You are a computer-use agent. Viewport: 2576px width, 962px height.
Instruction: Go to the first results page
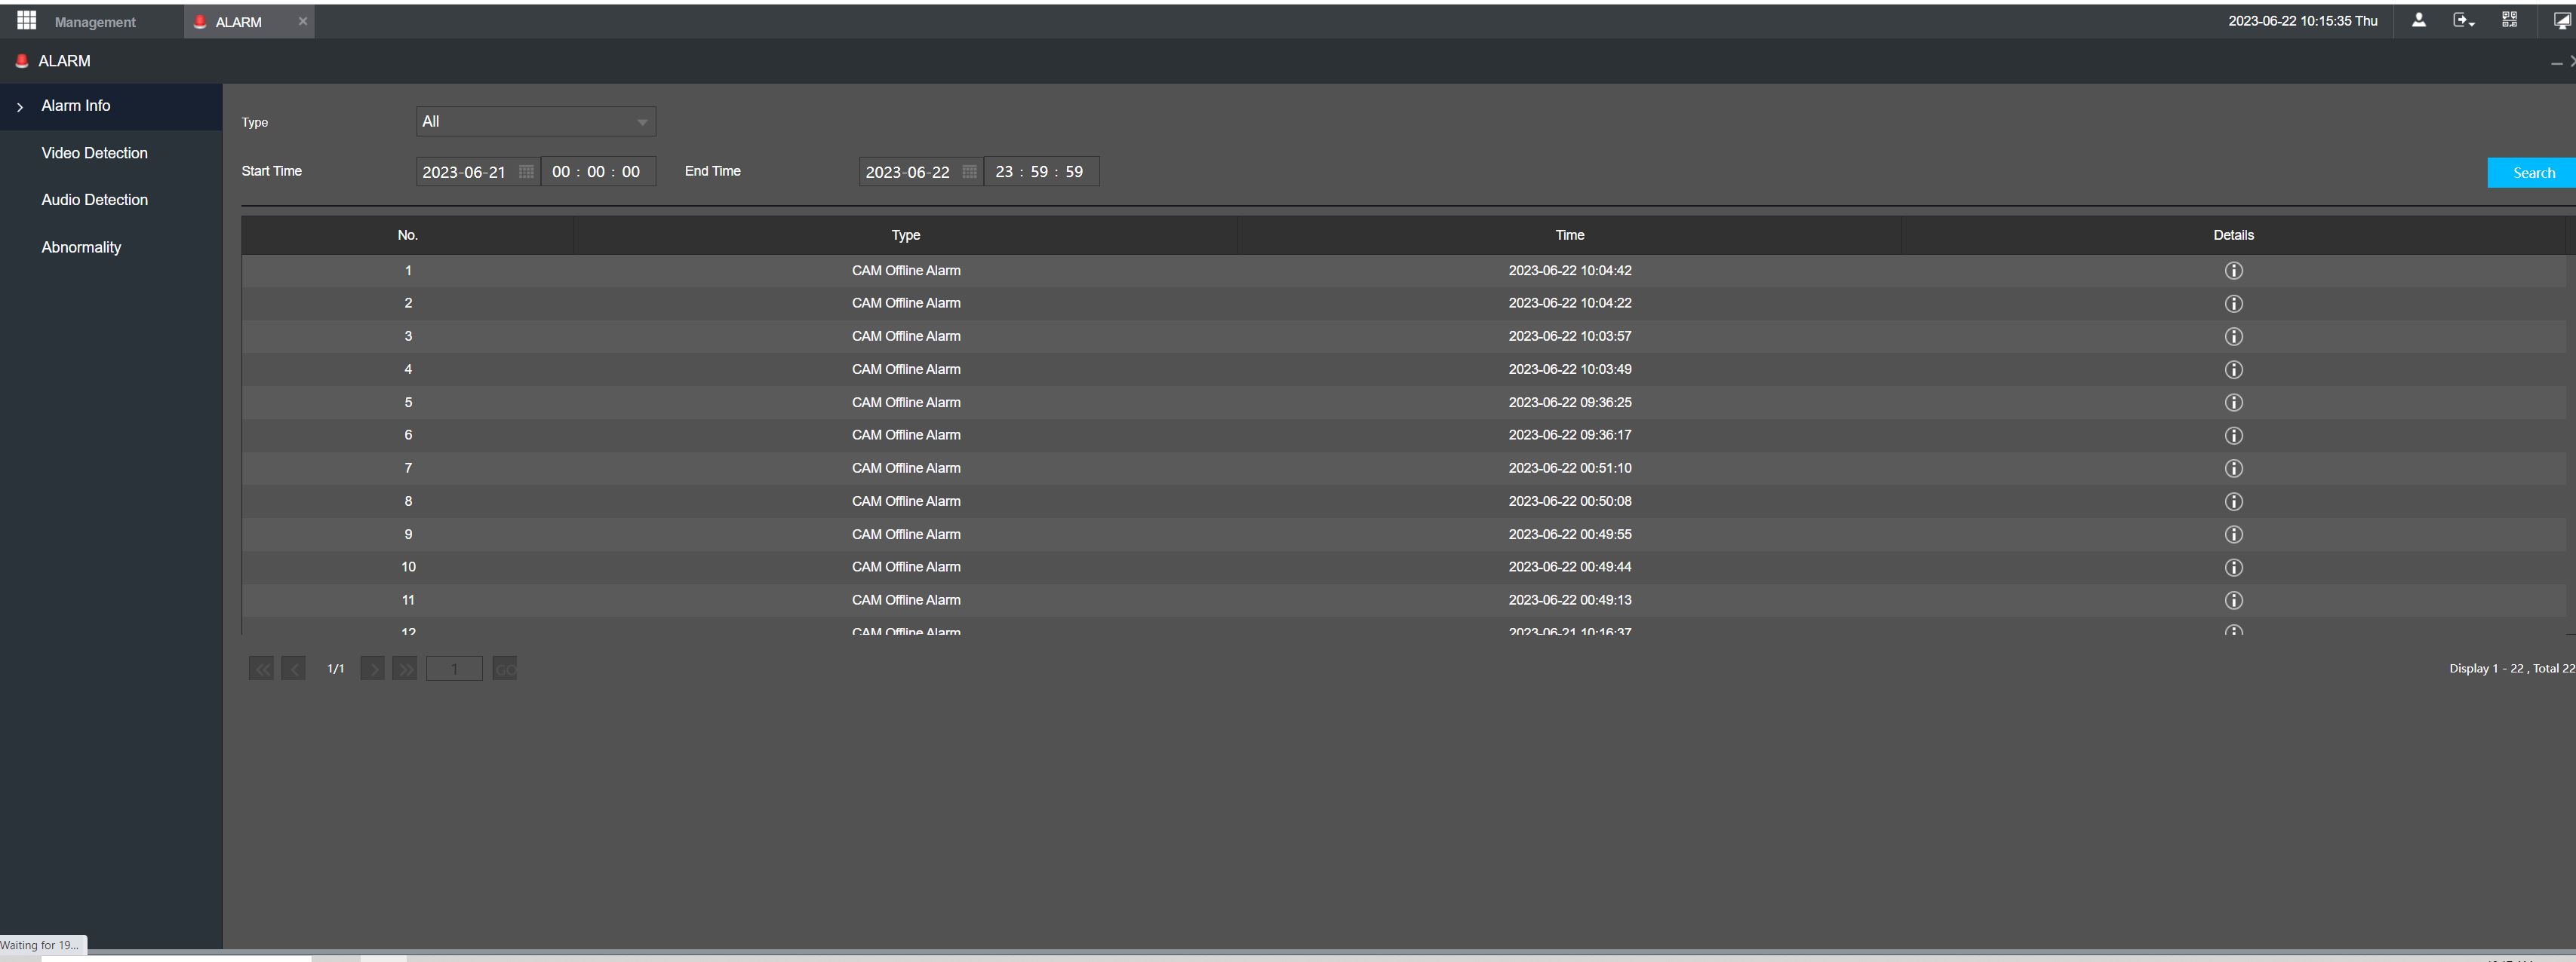(x=261, y=668)
